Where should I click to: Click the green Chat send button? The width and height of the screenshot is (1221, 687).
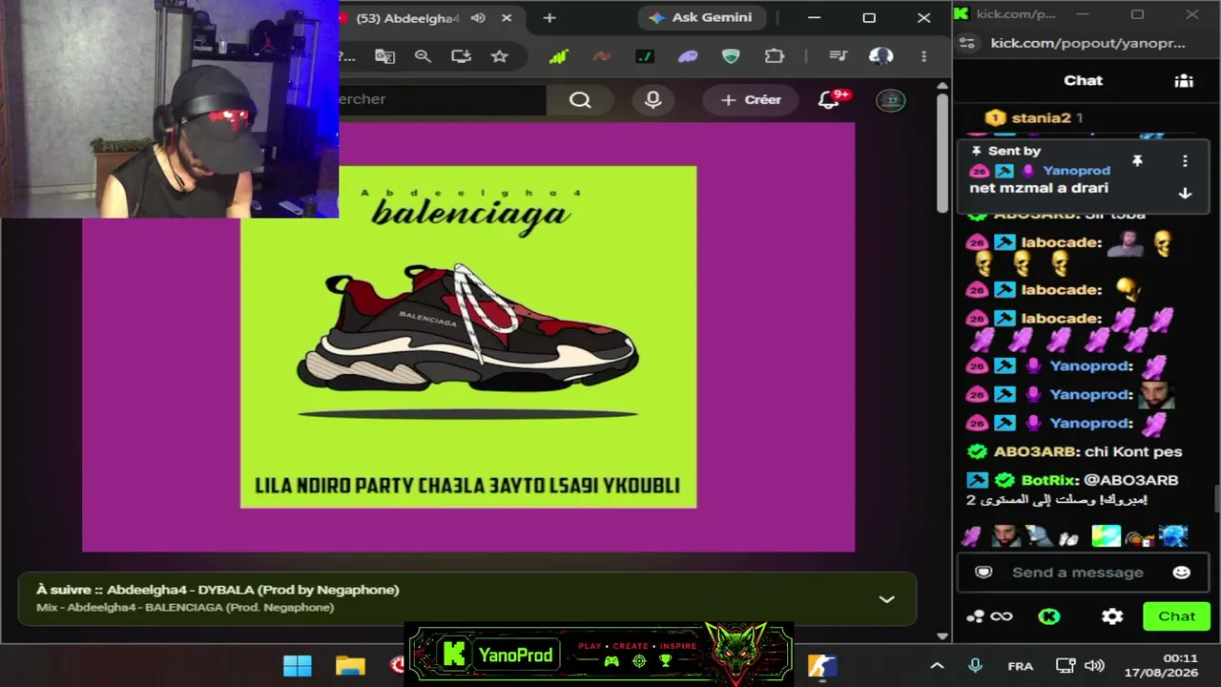(x=1176, y=616)
